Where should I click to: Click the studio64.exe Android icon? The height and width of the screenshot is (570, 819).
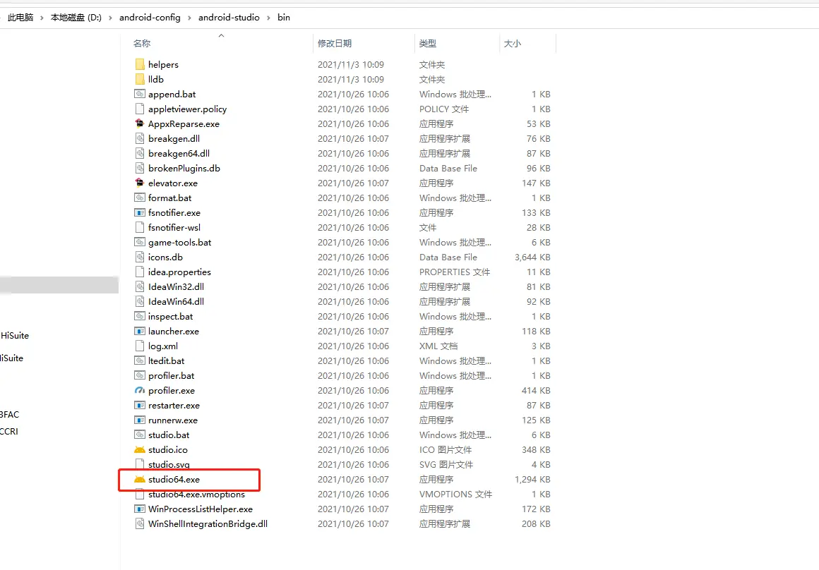139,480
